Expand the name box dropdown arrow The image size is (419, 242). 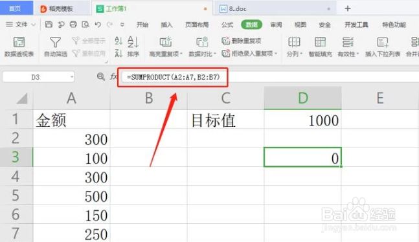pyautogui.click(x=72, y=77)
